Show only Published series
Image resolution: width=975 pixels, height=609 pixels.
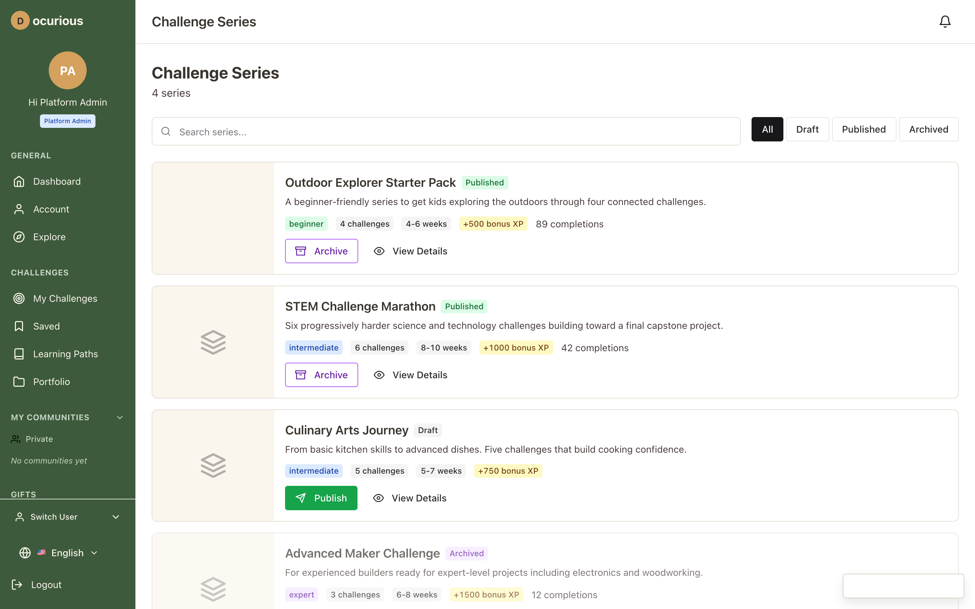click(863, 129)
